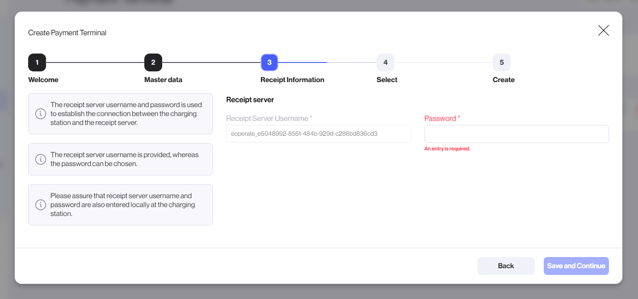This screenshot has height=299, width=638.
Task: Click Save and Continue
Action: point(576,266)
